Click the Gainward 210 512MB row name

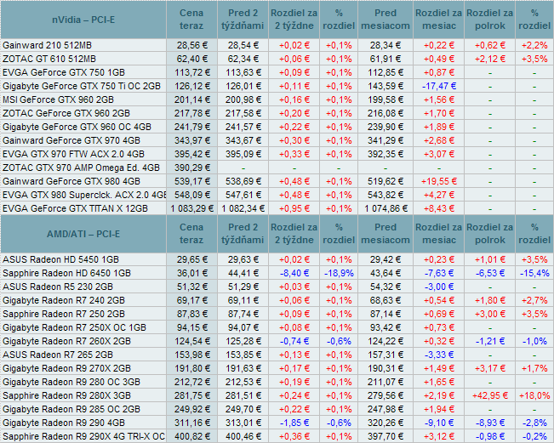(47, 45)
